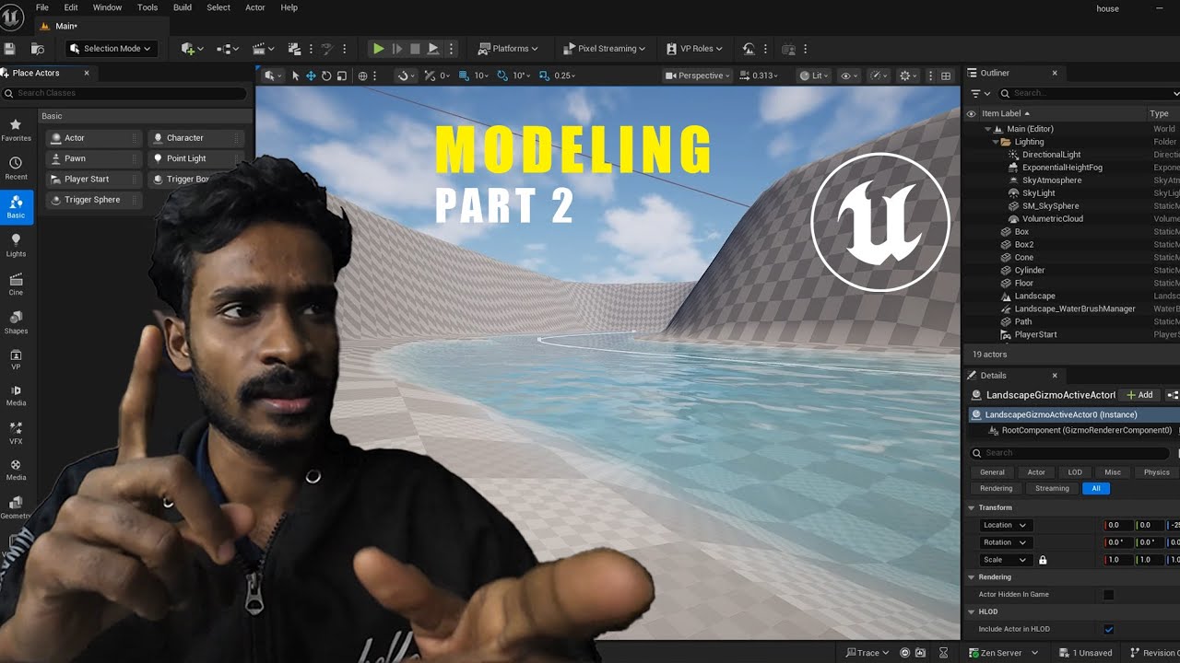This screenshot has height=663, width=1180.
Task: Open the Lights category in Place Actors
Action: 16,245
